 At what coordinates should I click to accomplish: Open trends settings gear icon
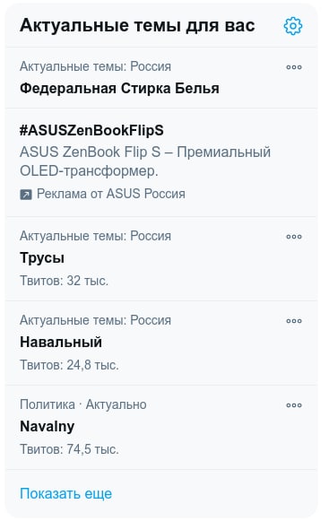[x=293, y=26]
